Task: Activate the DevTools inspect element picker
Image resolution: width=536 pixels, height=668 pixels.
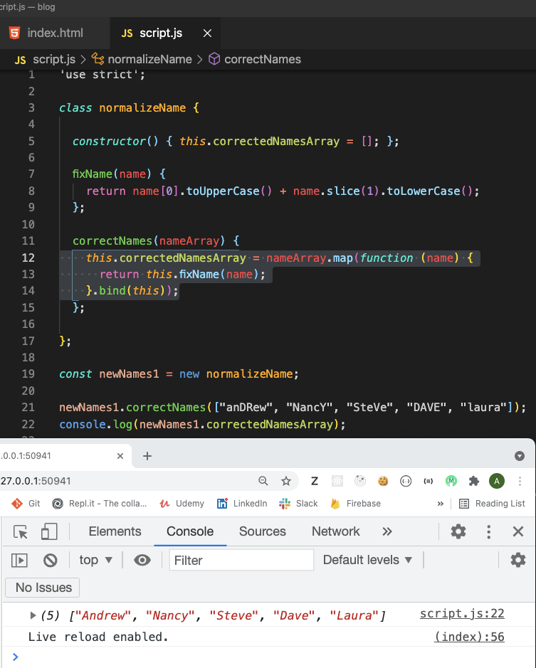Action: click(x=21, y=531)
